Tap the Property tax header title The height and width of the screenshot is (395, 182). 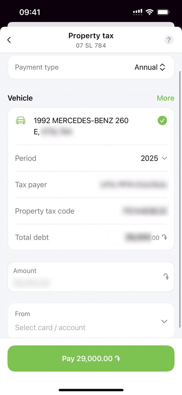tap(91, 36)
